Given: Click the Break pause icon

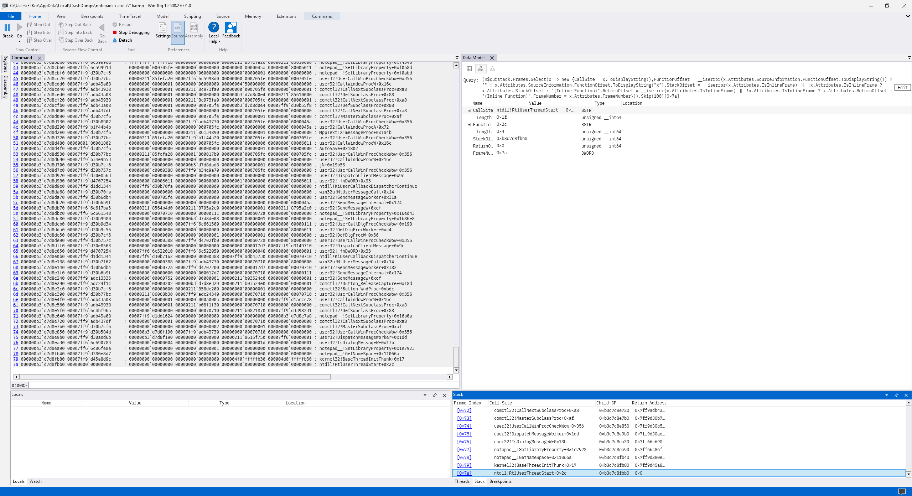Looking at the screenshot, I should (x=7, y=27).
